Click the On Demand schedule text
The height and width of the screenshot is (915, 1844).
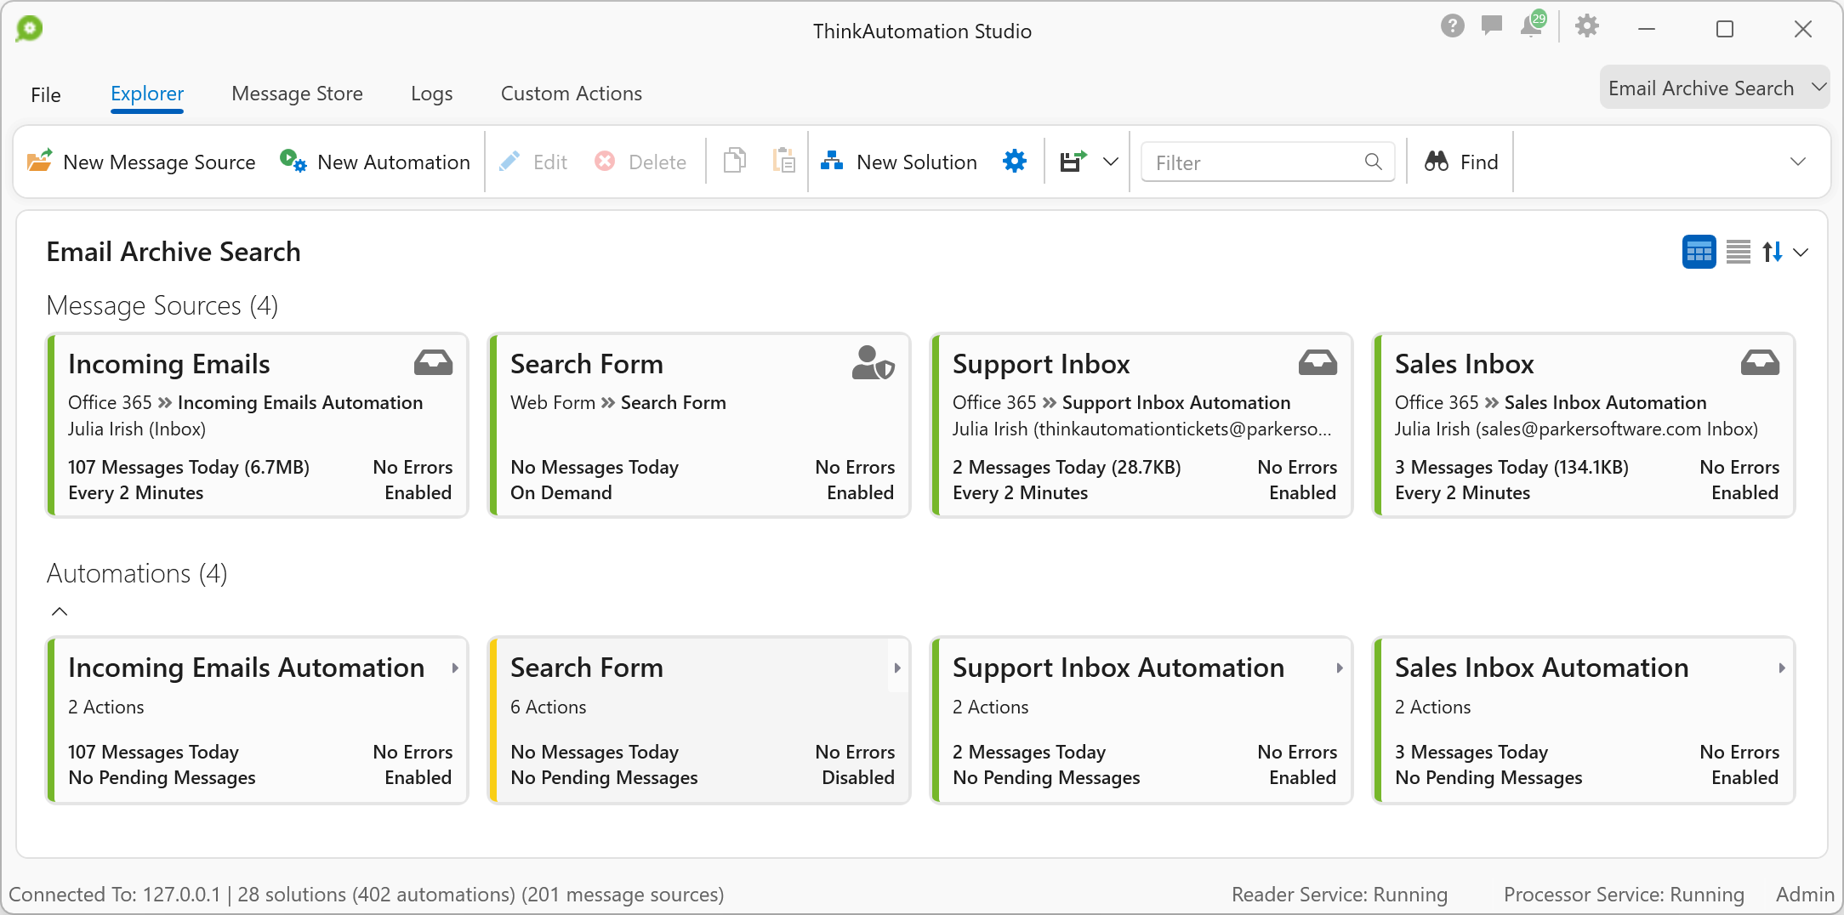(561, 492)
